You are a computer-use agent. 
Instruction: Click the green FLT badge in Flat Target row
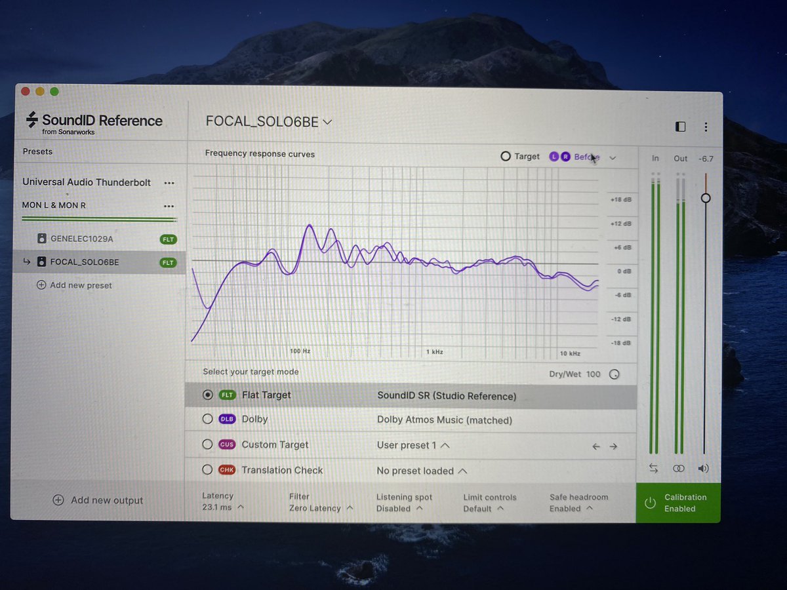[x=227, y=395]
